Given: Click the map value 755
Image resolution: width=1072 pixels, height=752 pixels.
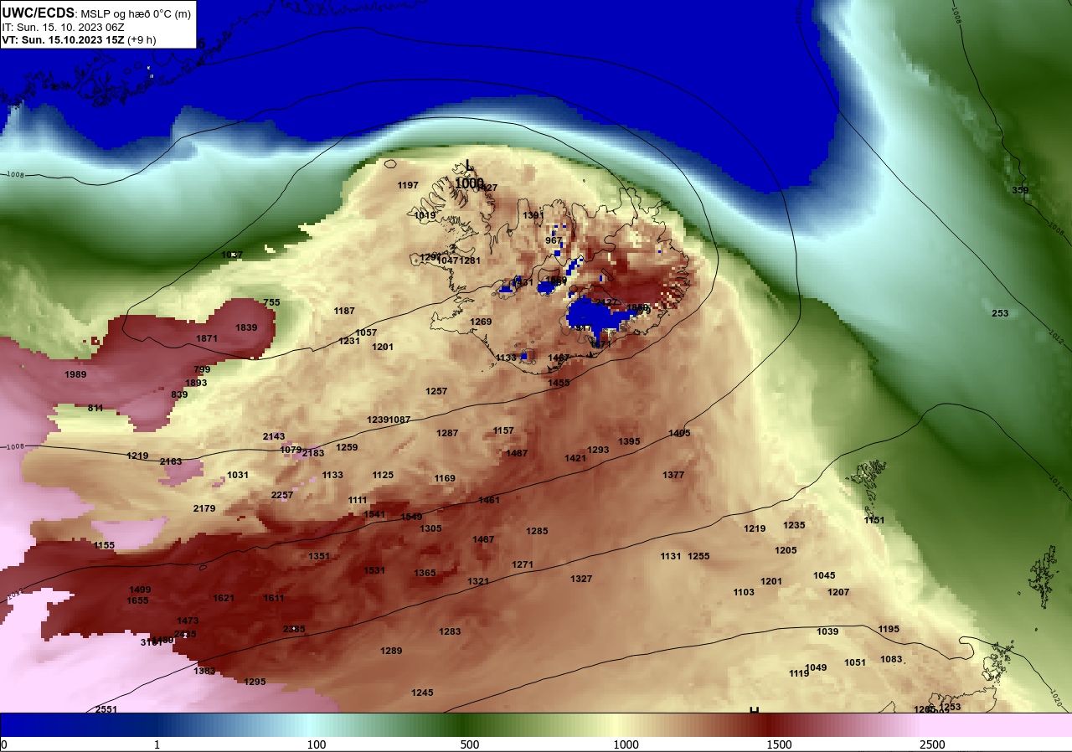Looking at the screenshot, I should click(x=271, y=302).
